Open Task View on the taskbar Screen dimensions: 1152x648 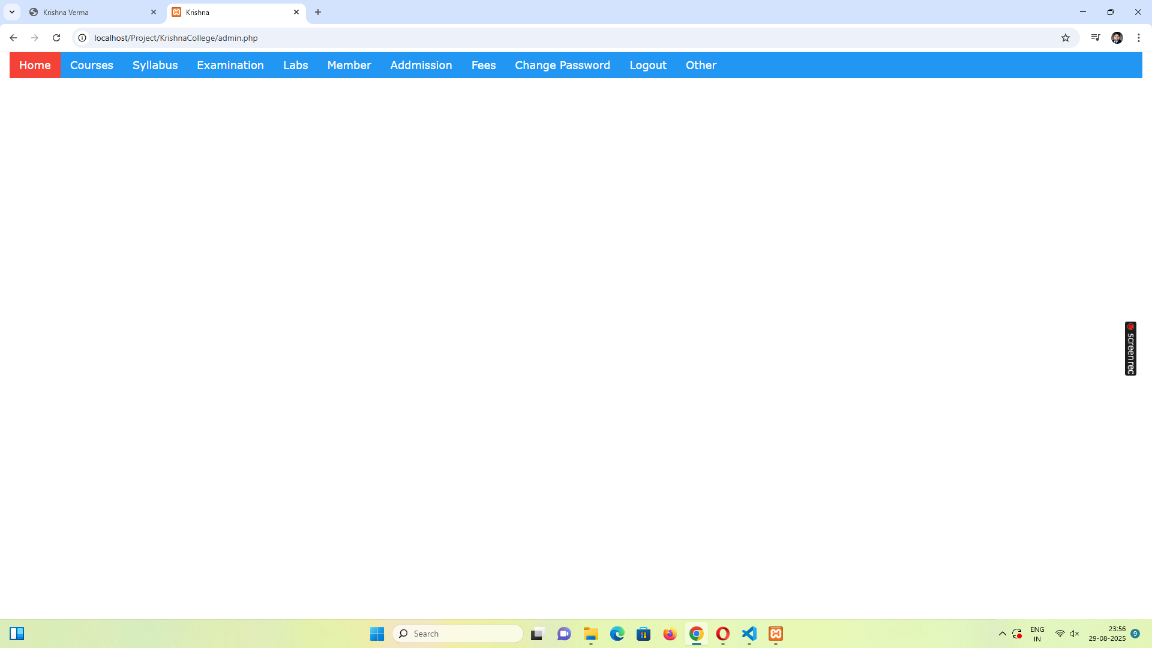(x=538, y=634)
